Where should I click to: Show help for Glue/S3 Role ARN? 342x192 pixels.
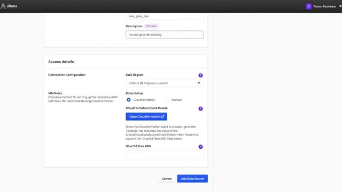pyautogui.click(x=200, y=147)
